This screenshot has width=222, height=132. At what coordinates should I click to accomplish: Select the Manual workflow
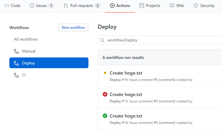[49, 51]
